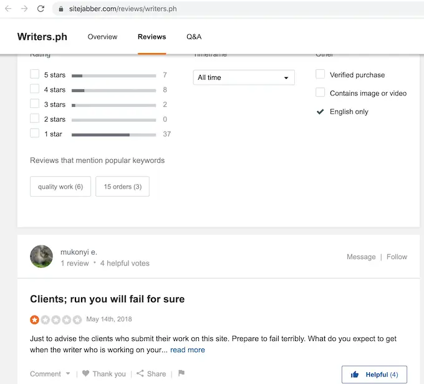This screenshot has height=384, width=424.
Task: Click the 5 stars rating bar
Action: pyautogui.click(x=114, y=76)
